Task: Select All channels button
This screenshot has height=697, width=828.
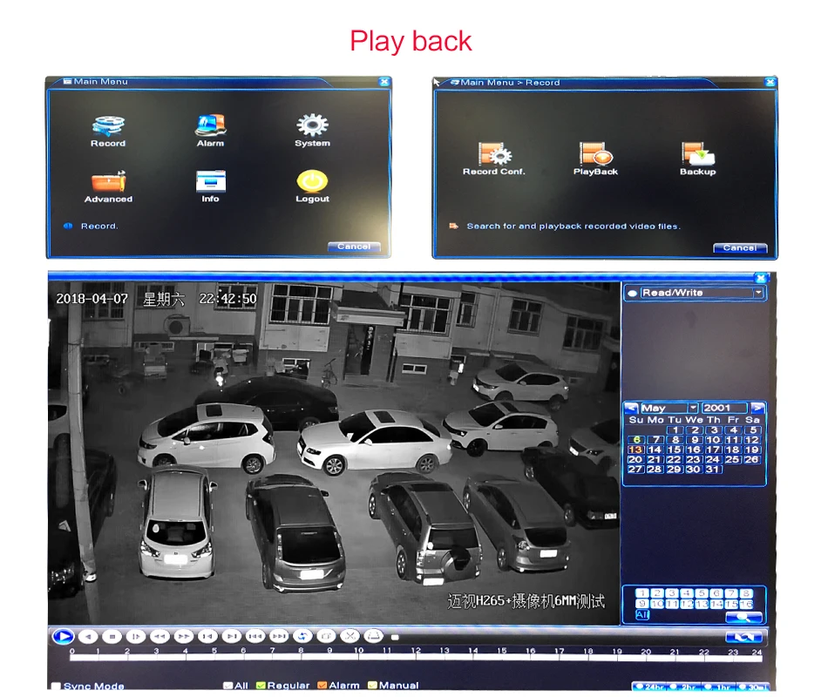Action: point(642,614)
